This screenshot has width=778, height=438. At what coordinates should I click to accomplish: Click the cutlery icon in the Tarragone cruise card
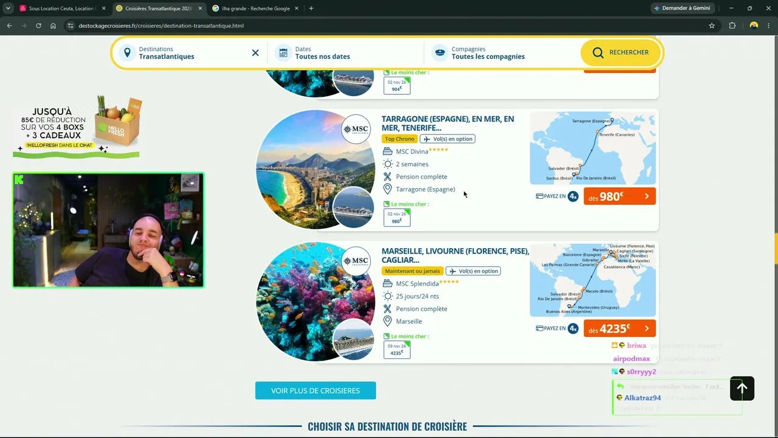(x=387, y=176)
